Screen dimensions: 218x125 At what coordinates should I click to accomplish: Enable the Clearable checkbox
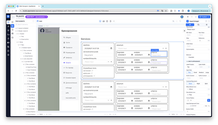pos(187,57)
